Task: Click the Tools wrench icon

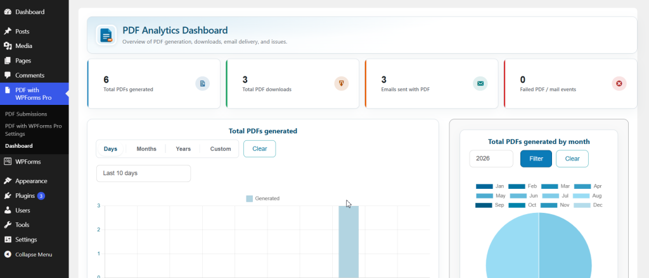Action: click(x=8, y=225)
